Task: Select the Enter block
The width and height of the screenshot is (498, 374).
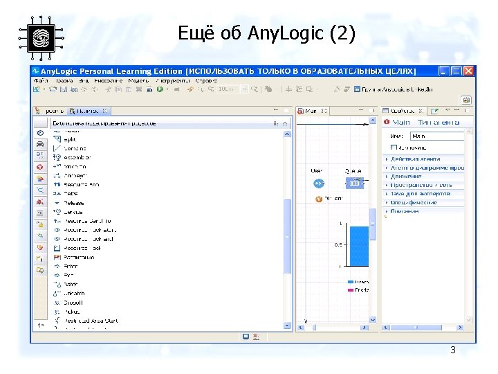Action: 66,266
